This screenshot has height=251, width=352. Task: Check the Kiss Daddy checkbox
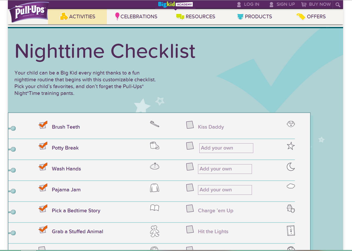190,125
